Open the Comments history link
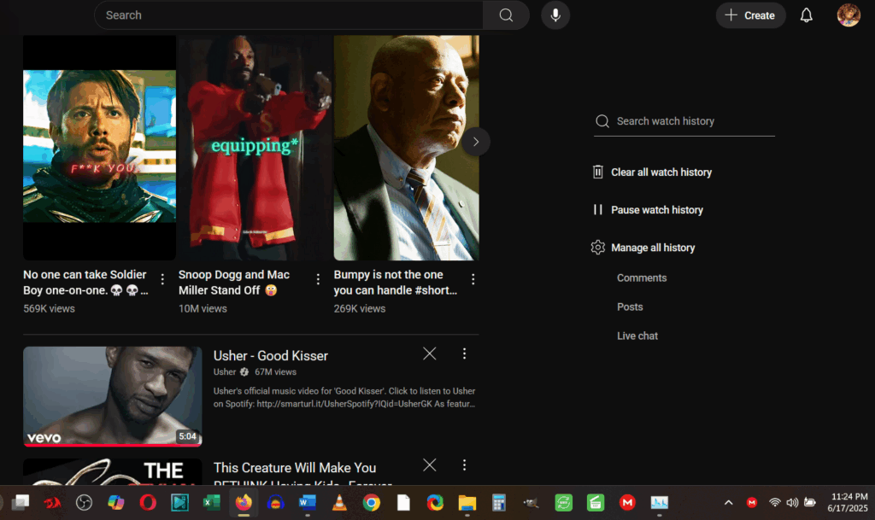This screenshot has width=875, height=520. [x=642, y=278]
